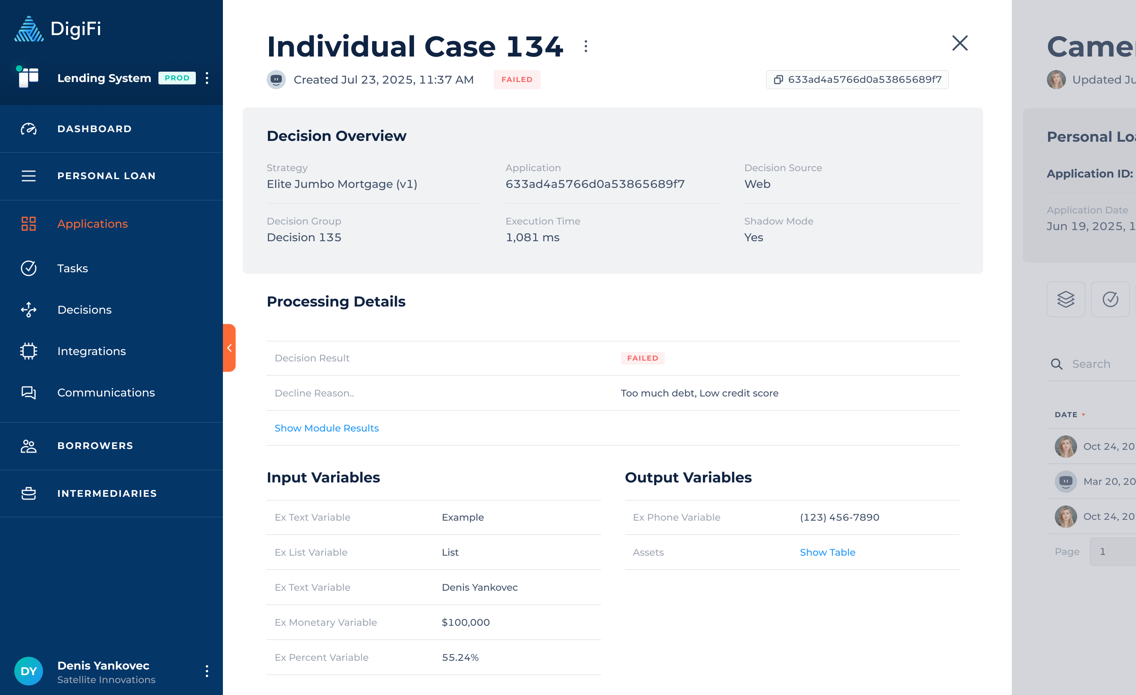This screenshot has width=1136, height=695.
Task: Click the Tasks checkmark icon
Action: coord(29,268)
